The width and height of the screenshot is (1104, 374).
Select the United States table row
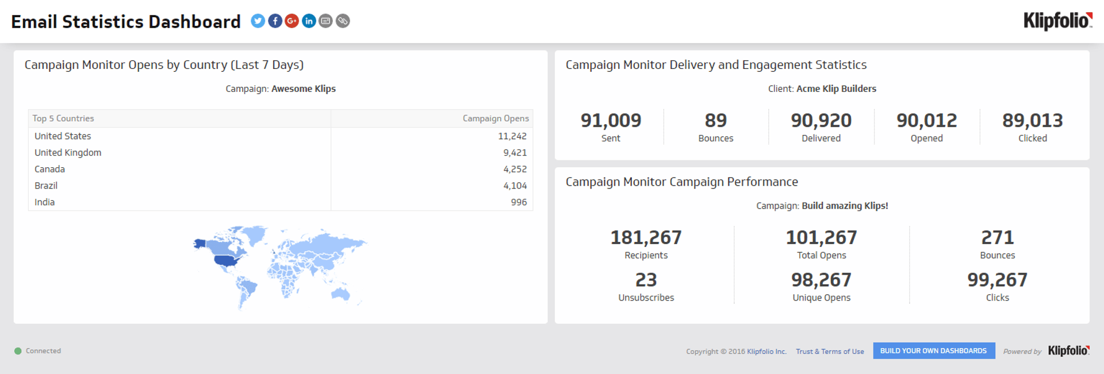pyautogui.click(x=281, y=136)
